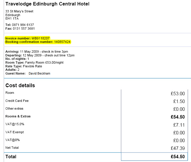Click the Credit Card Fee amount £1.50
The height and width of the screenshot is (162, 191).
tap(179, 101)
